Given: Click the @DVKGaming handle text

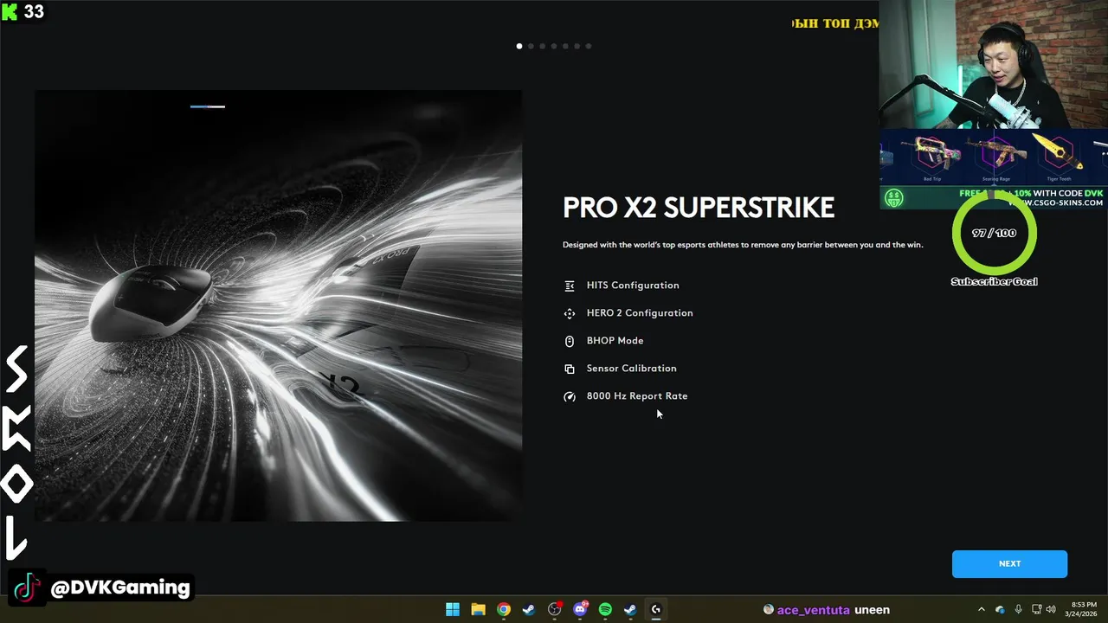Looking at the screenshot, I should 120,588.
